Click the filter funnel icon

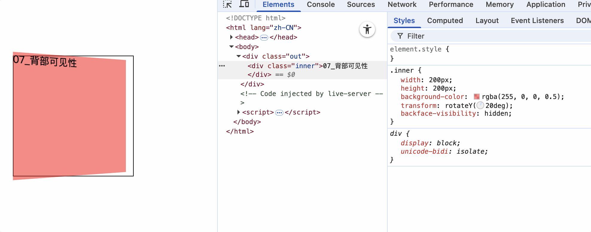pos(400,36)
